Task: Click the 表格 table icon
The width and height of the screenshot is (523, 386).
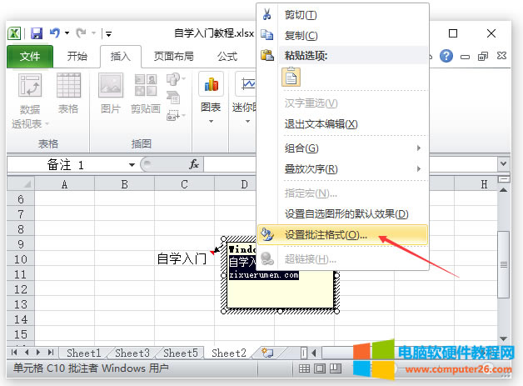Action: (x=69, y=85)
